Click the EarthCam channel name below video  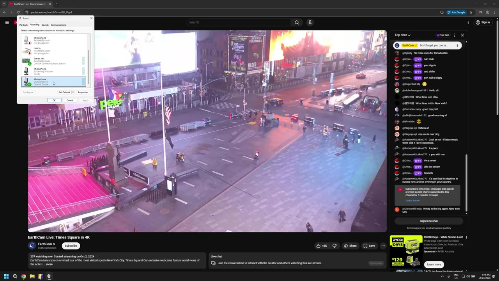click(45, 244)
